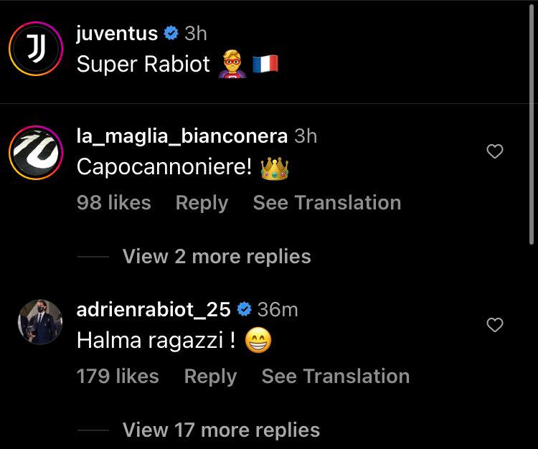Expand View 2 more replies
This screenshot has width=538, height=449.
coord(217,256)
